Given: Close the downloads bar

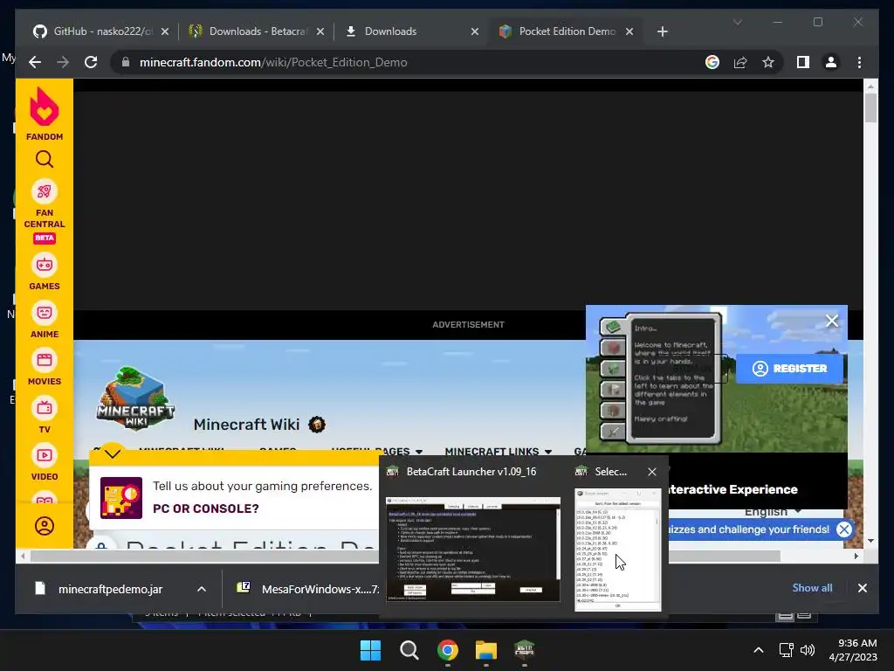Looking at the screenshot, I should coord(862,588).
